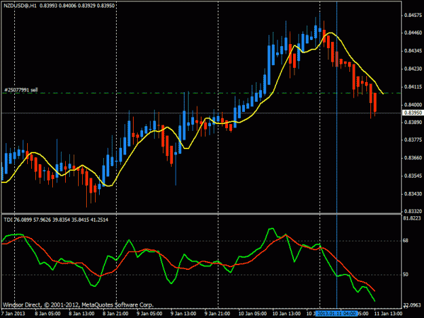Click the 8 Jan 13:00 time label
424x318 pixels.
[81, 313]
